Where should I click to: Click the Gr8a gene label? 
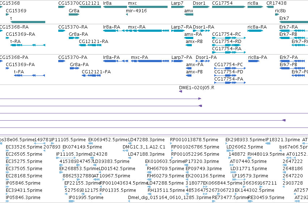74,10
